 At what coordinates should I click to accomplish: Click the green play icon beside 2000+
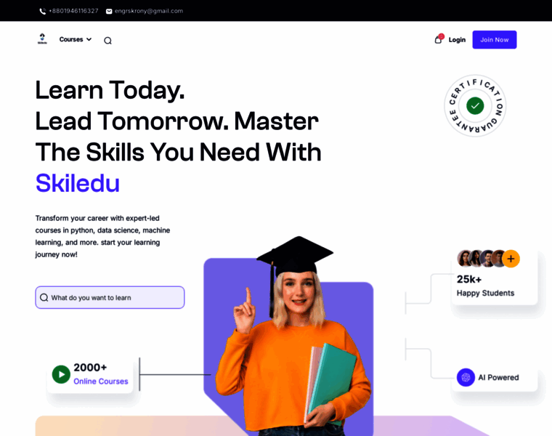tap(61, 374)
